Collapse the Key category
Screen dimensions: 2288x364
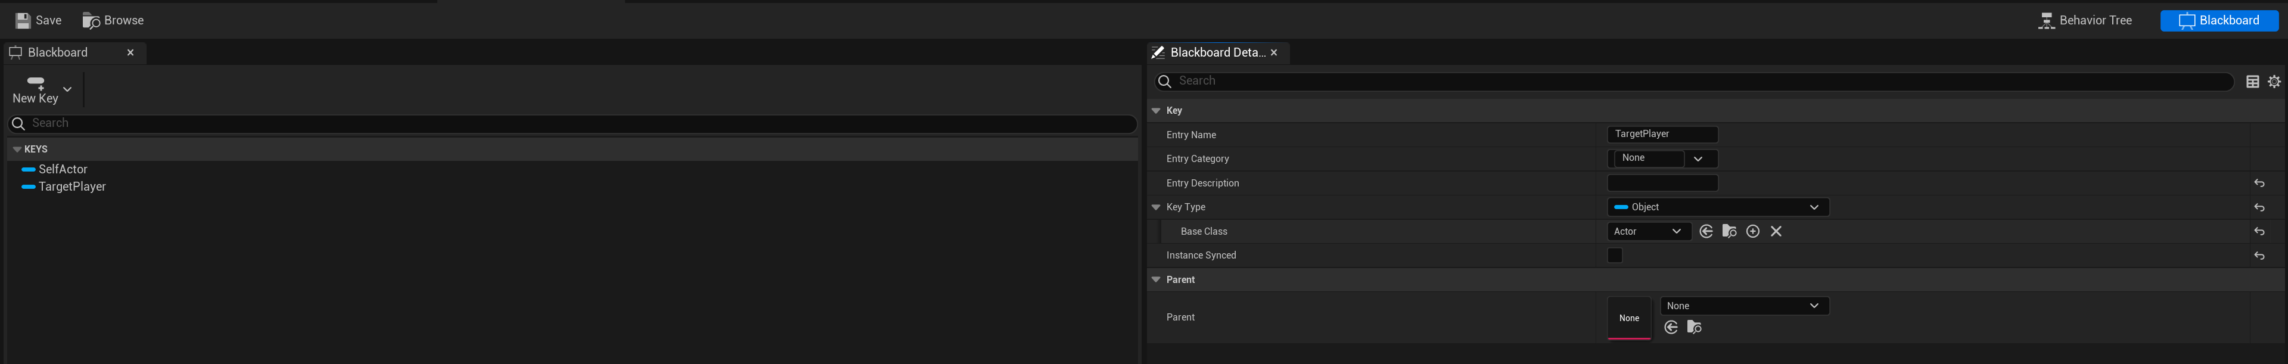1155,111
